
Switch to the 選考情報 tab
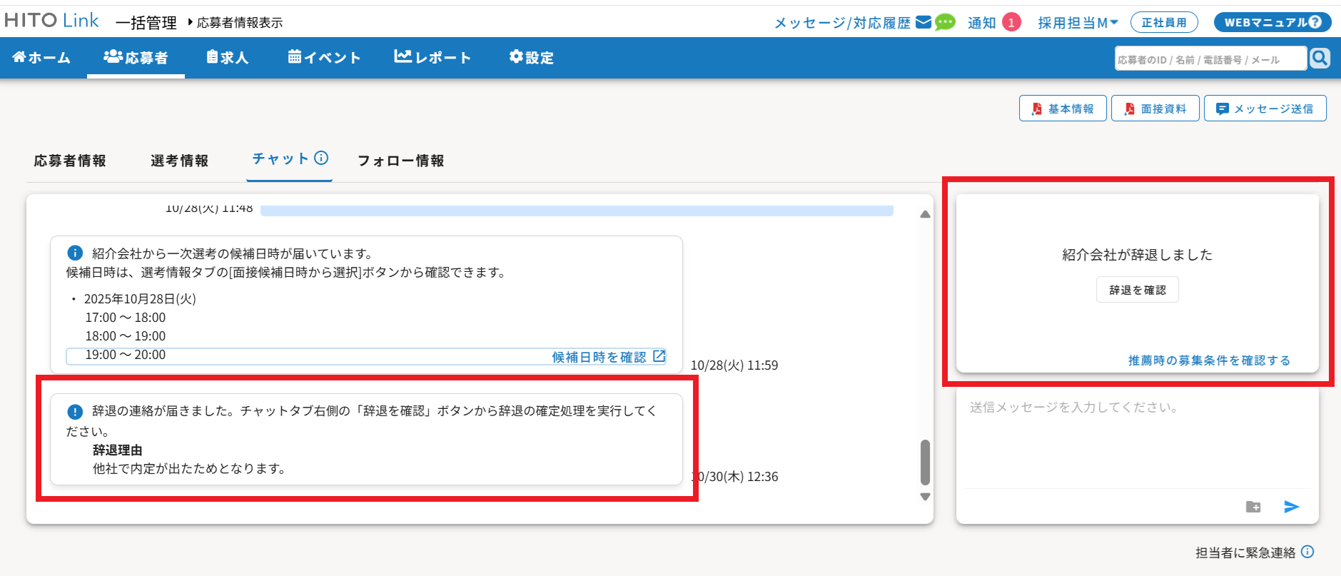pyautogui.click(x=179, y=161)
